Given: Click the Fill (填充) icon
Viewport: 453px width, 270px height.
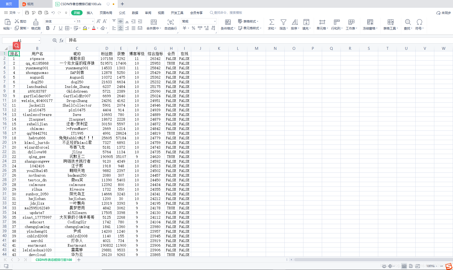Looking at the screenshot, I should pos(306,22).
